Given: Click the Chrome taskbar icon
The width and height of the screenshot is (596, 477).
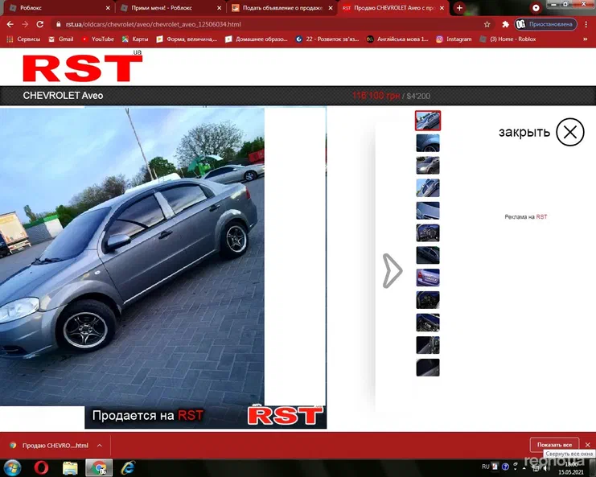Looking at the screenshot, I should point(99,468).
